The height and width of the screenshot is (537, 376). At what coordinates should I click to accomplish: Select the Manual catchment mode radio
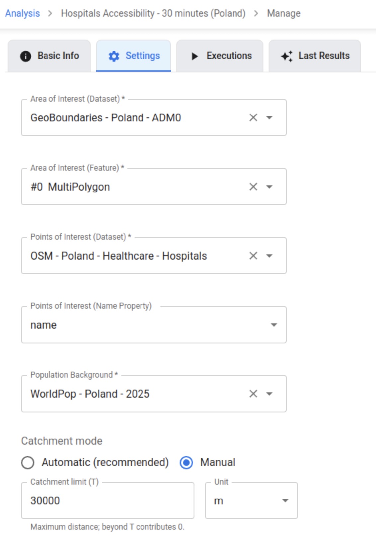tap(186, 462)
